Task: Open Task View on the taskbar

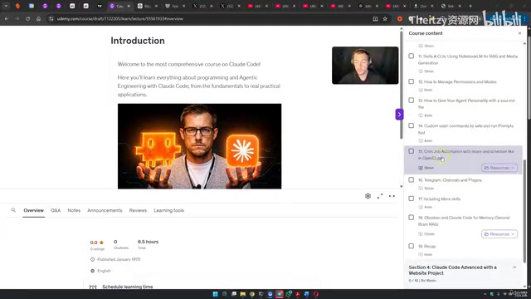Action: coord(234,294)
